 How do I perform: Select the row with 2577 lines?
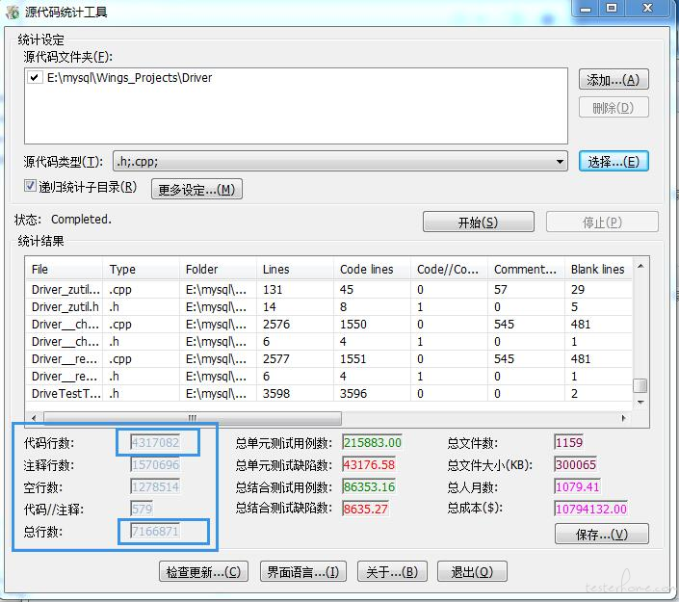pyautogui.click(x=329, y=358)
